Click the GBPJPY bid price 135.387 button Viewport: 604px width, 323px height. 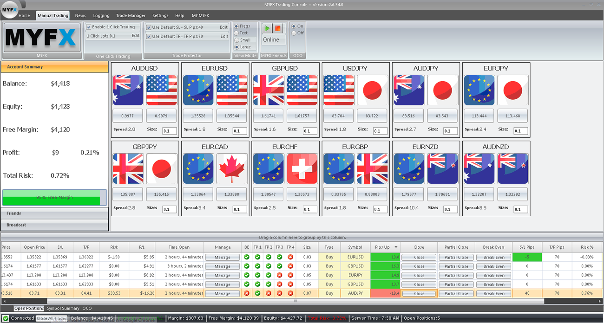[x=128, y=194]
